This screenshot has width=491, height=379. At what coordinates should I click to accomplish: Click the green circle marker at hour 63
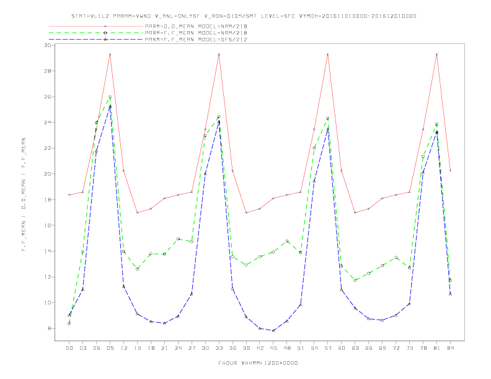point(355,280)
